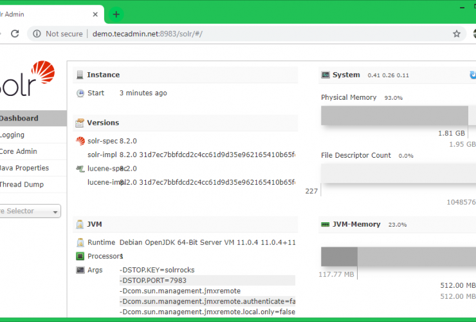The image size is (476, 322).
Task: Click the solr-spec red Solr icon
Action: [80, 141]
